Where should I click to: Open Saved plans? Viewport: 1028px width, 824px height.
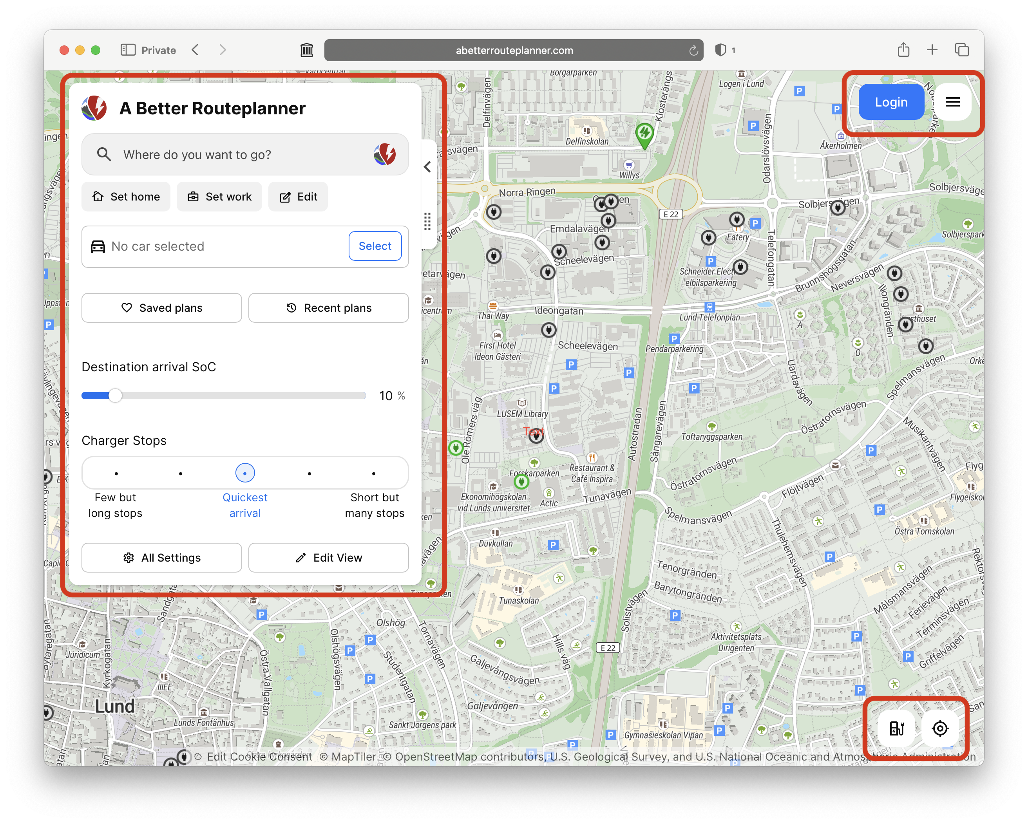162,308
